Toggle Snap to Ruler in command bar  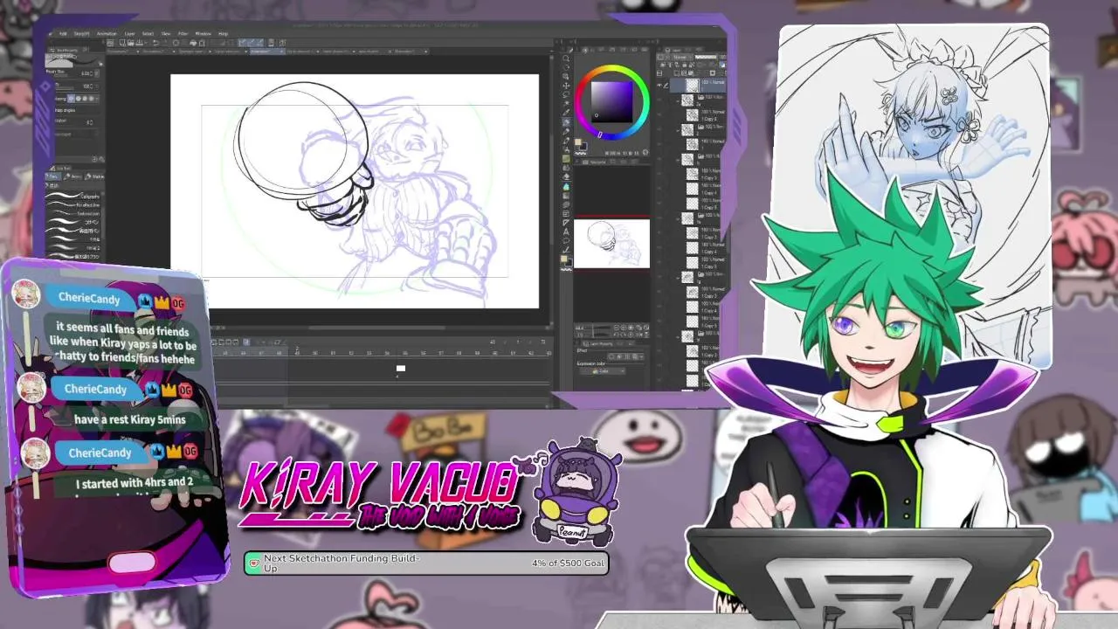click(x=244, y=42)
